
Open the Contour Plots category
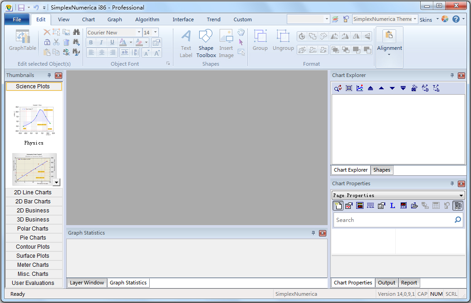point(33,247)
